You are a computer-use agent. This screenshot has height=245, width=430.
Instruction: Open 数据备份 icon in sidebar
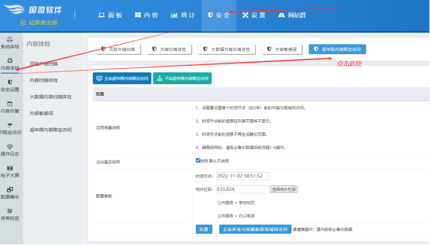[10, 190]
